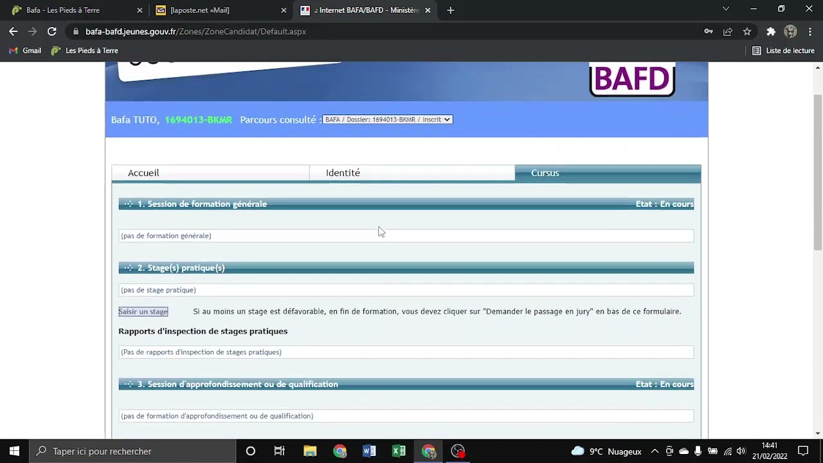Open the weather 9°C Nuageux widget
Image resolution: width=823 pixels, height=463 pixels.
pyautogui.click(x=606, y=451)
